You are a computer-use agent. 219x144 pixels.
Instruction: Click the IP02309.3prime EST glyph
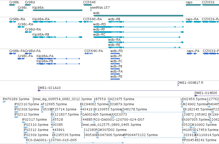coord(26,138)
